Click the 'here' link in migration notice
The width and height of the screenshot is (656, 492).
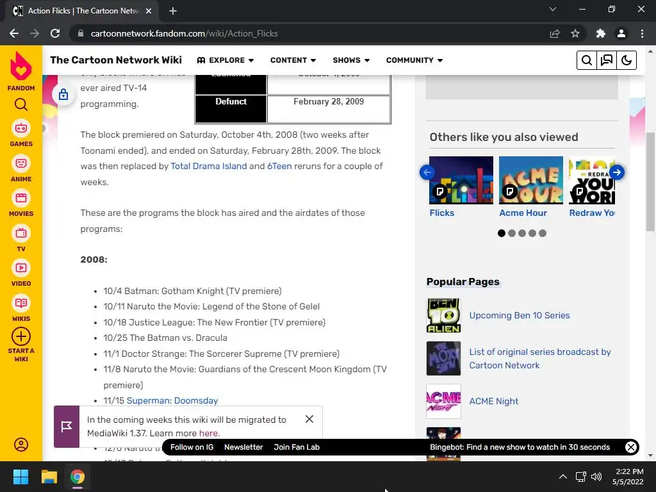(x=209, y=433)
